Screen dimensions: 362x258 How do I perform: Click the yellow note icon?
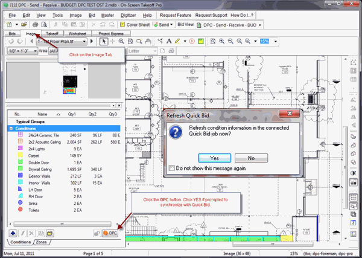coord(201,41)
